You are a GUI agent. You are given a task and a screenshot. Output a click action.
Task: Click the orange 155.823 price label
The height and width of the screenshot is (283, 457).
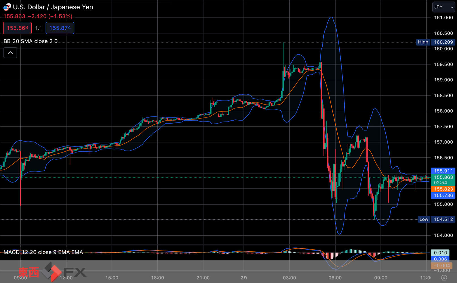pos(443,189)
